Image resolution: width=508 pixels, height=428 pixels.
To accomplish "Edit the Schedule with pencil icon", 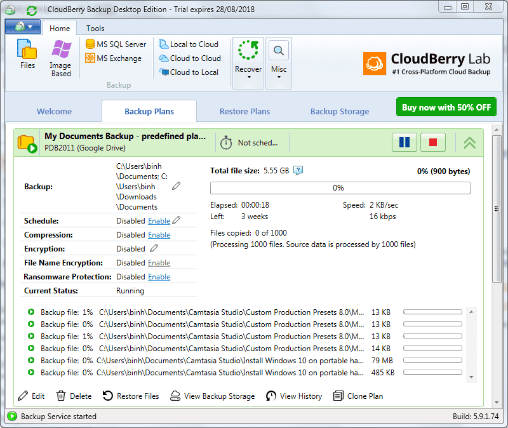I will pyautogui.click(x=177, y=220).
